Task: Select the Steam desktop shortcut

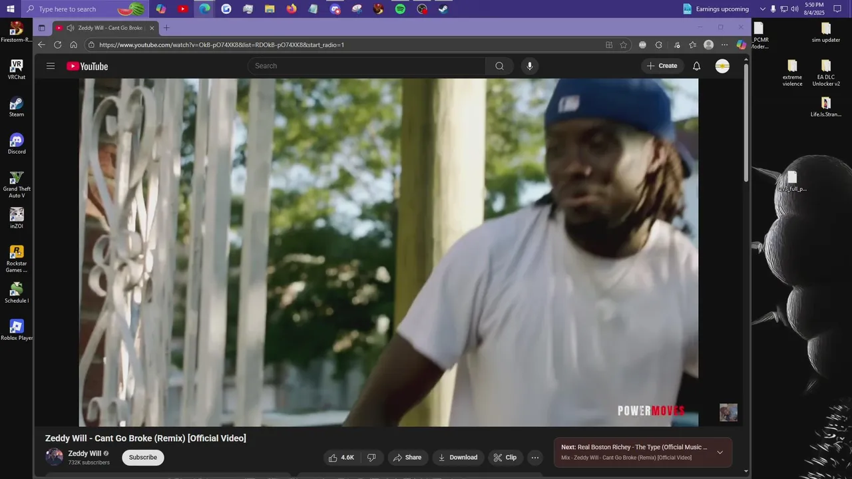Action: click(x=17, y=106)
